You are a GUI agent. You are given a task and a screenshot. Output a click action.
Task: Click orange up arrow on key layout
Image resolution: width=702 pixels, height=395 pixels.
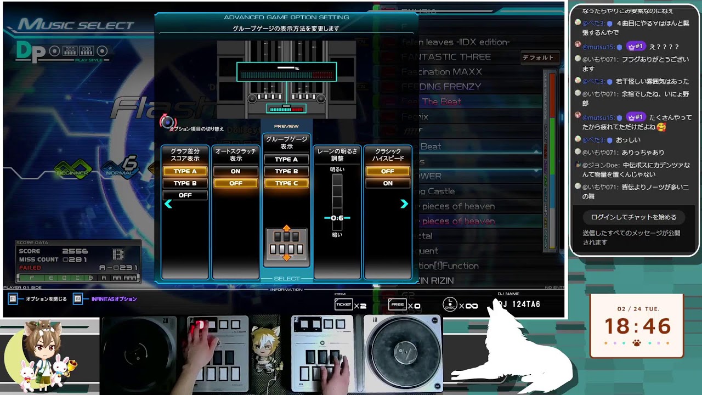[286, 228]
